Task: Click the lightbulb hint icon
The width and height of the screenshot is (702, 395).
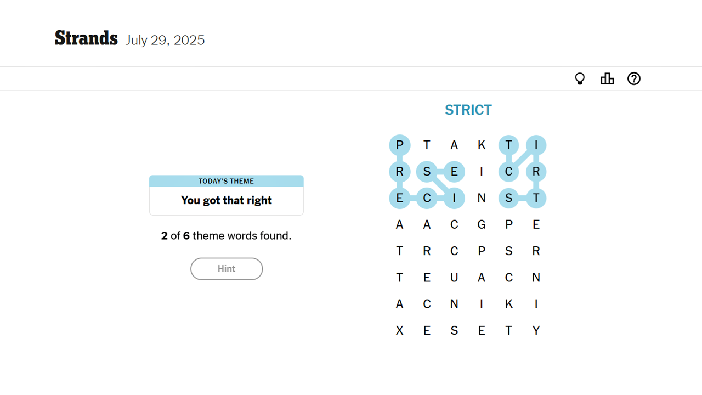Action: [x=580, y=78]
